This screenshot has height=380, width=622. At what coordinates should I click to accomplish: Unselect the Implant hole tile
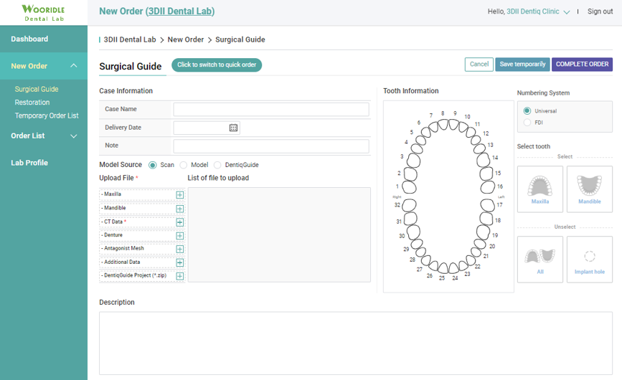tap(590, 260)
